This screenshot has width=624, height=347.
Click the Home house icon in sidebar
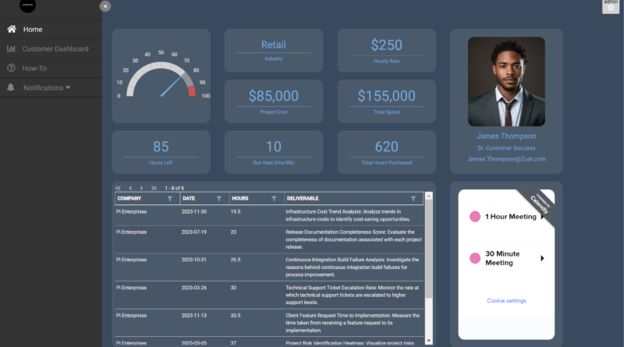click(11, 30)
